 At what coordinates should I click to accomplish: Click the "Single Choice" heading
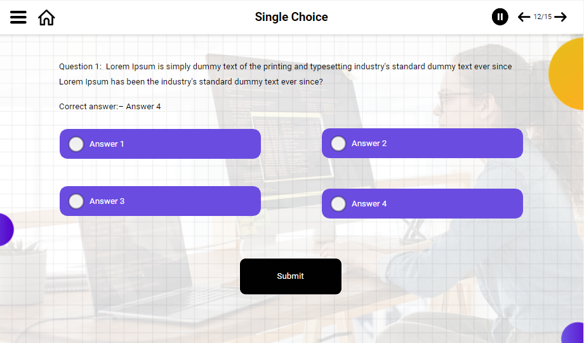point(291,17)
